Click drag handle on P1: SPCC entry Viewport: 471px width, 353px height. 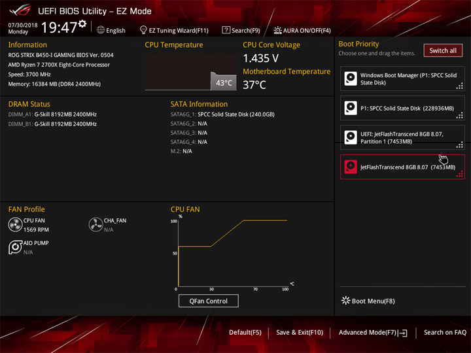(x=460, y=116)
